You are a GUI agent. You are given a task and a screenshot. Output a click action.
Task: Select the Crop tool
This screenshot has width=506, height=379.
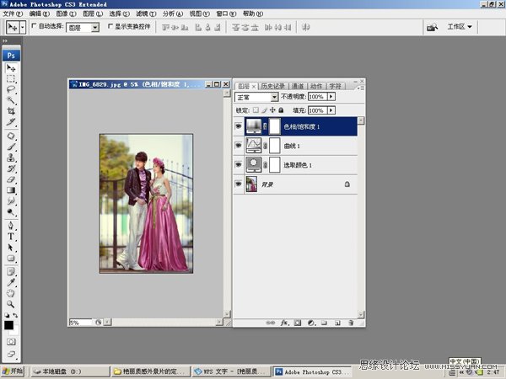[11, 110]
